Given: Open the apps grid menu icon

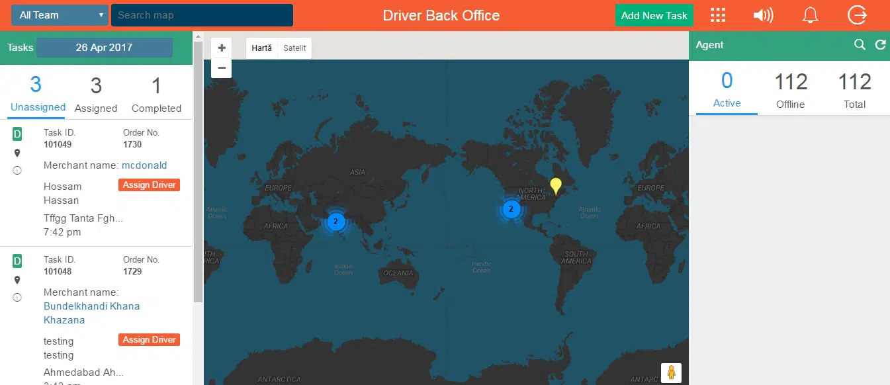Looking at the screenshot, I should click(x=718, y=15).
